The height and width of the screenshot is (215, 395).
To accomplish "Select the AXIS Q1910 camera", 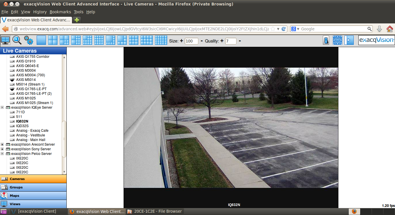I will pos(26,61).
